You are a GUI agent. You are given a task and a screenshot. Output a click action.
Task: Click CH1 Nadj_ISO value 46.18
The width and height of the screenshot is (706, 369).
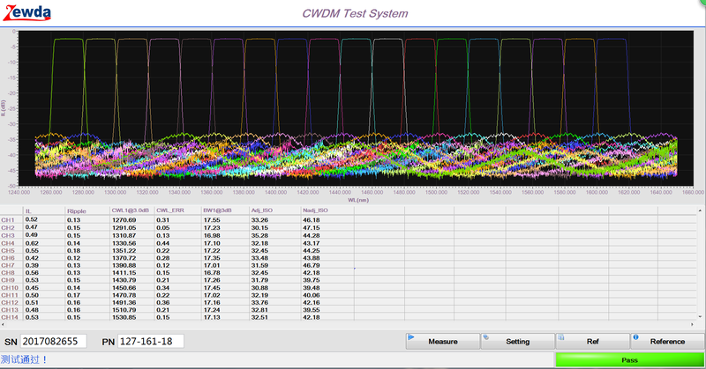312,220
